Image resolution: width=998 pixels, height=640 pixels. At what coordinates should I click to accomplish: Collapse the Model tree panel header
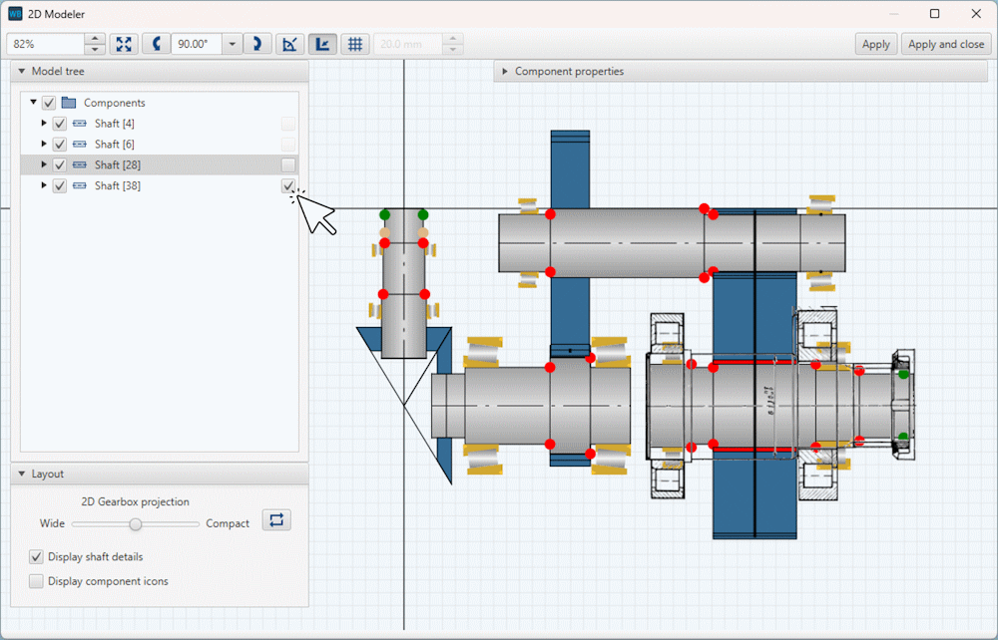point(22,72)
